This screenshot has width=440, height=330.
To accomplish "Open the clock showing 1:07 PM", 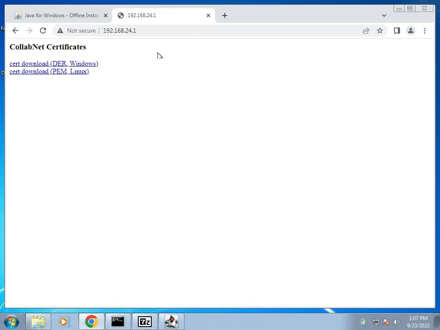I will [418, 322].
